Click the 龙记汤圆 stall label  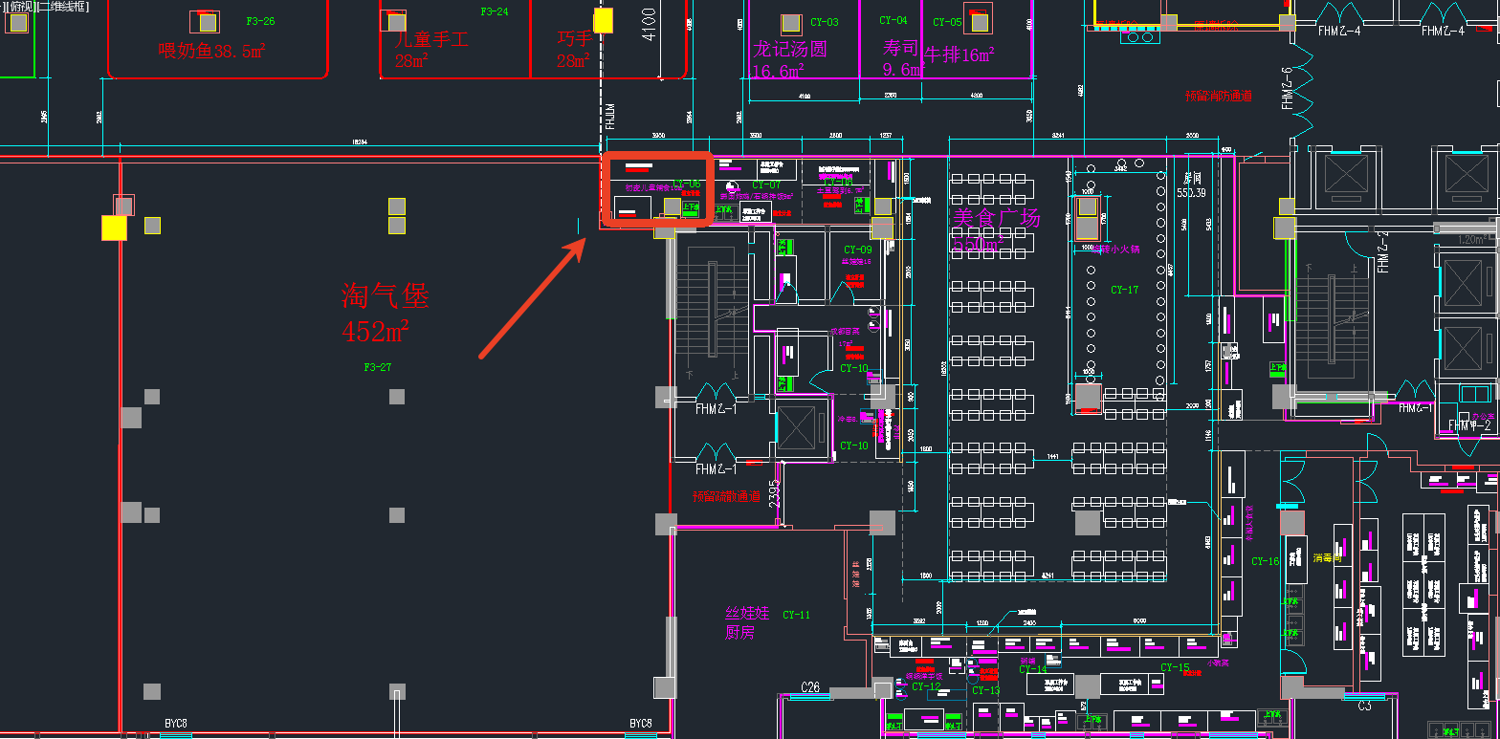point(789,49)
